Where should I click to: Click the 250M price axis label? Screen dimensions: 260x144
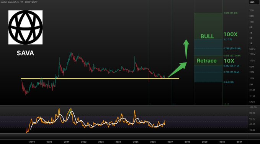point(252,54)
